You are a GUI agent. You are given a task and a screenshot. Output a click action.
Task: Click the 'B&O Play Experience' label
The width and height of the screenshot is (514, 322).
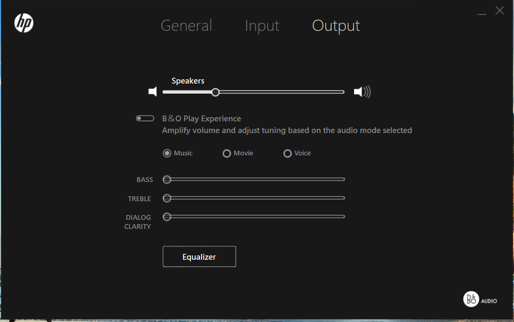click(202, 119)
